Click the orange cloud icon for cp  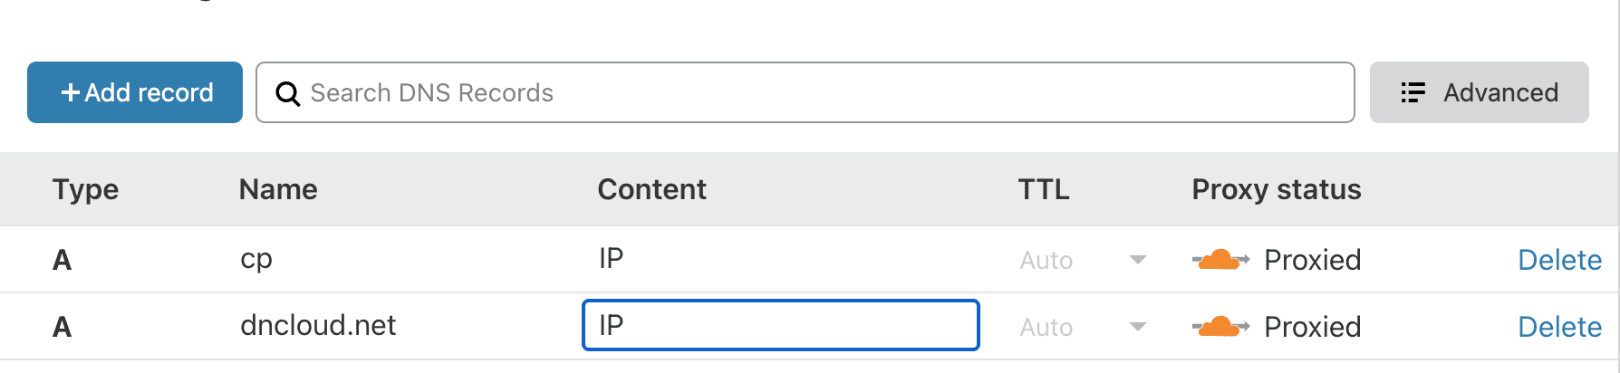click(1220, 260)
